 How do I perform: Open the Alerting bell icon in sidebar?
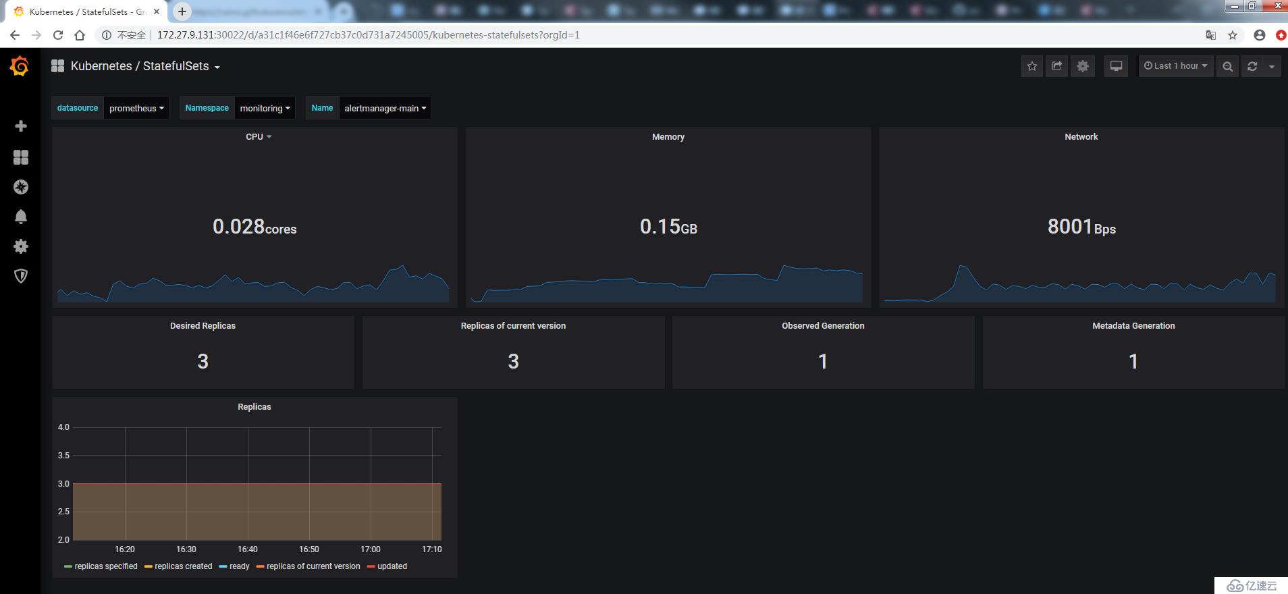tap(21, 216)
